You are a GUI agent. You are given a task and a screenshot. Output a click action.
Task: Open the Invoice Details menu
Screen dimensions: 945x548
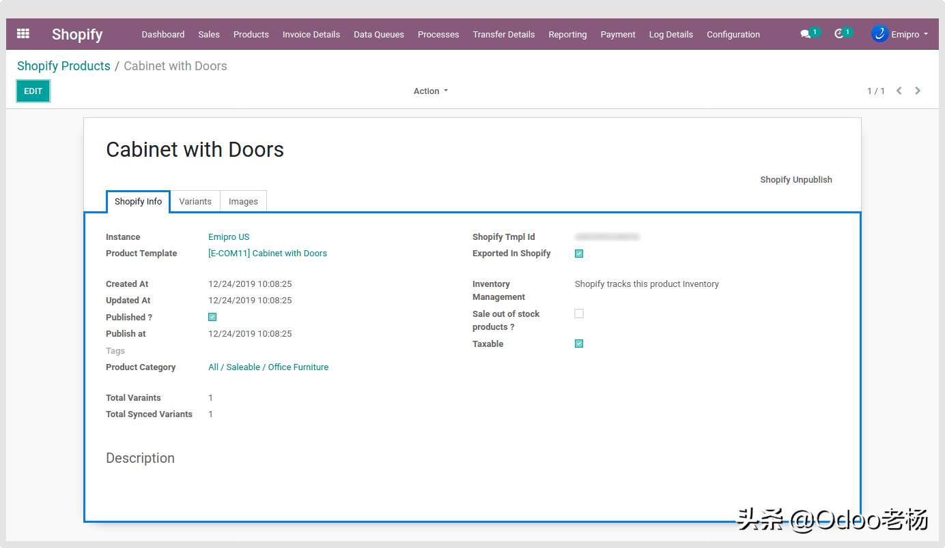point(311,34)
